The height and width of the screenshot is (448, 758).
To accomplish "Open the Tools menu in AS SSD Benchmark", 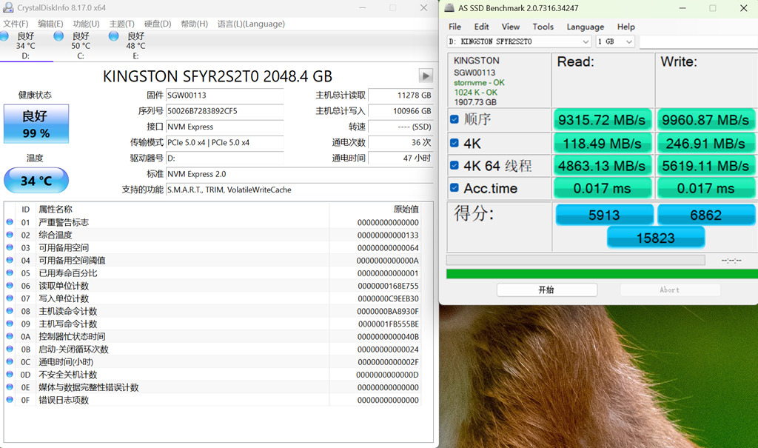I will [x=543, y=27].
